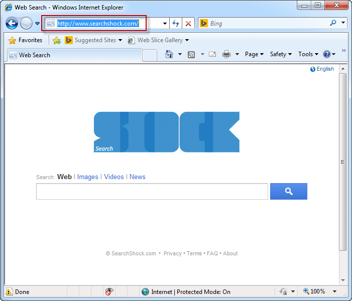This screenshot has width=352, height=301.
Task: Click the Add to Favorites Bar icon
Action: point(57,40)
